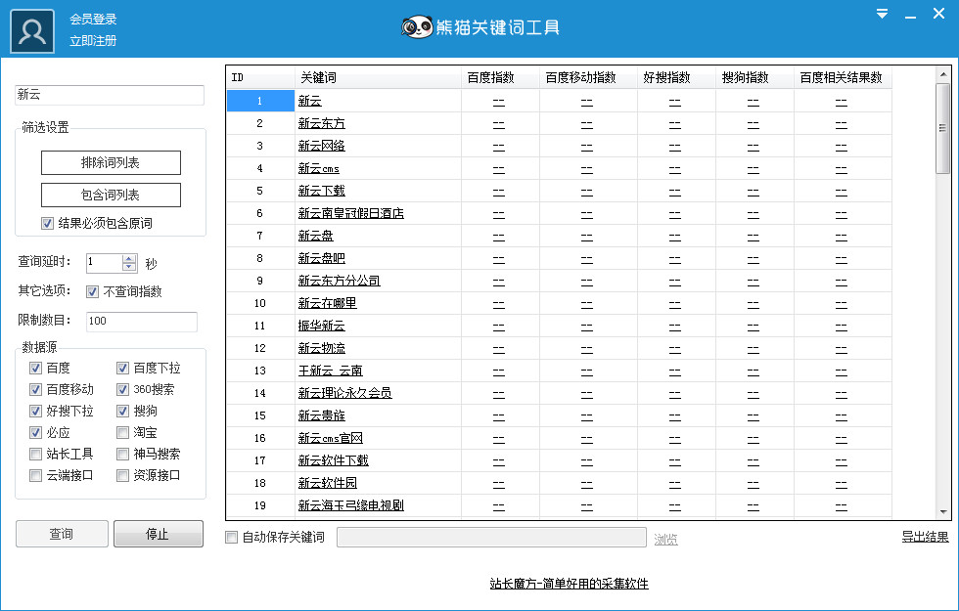This screenshot has height=611, width=959.
Task: Sort by 搜狗指数 column header
Action: tap(754, 77)
